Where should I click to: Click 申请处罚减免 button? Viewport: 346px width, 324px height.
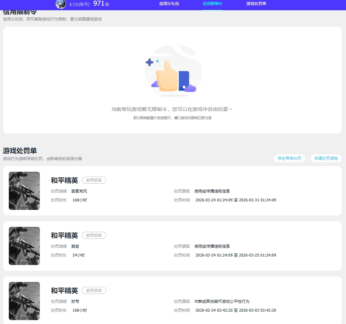326,158
